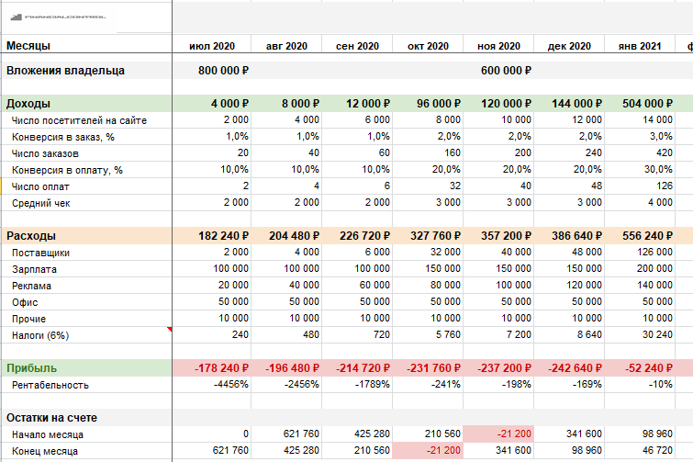Select the 'дек 2020' column header
693x462 pixels.
(569, 46)
